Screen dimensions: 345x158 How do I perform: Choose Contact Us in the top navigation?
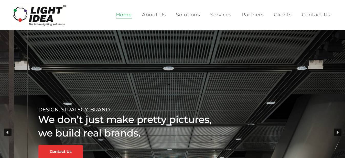pos(316,15)
